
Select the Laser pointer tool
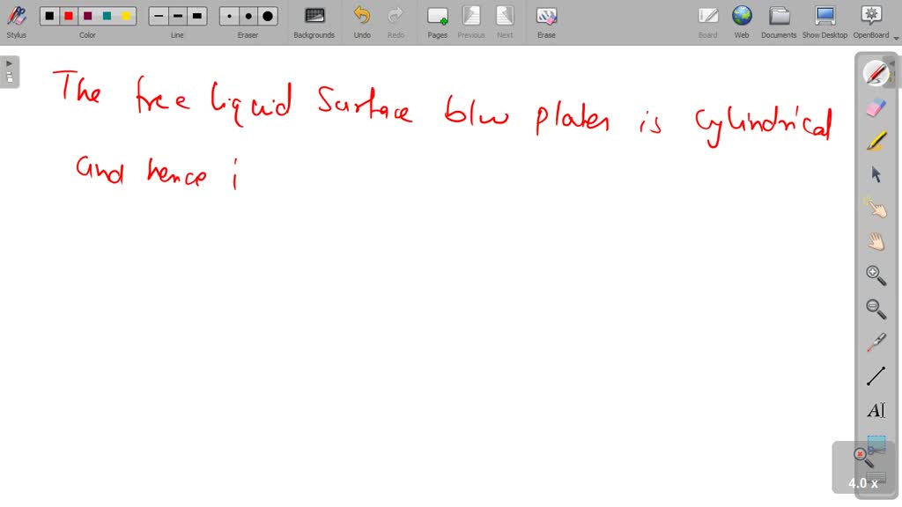876,342
